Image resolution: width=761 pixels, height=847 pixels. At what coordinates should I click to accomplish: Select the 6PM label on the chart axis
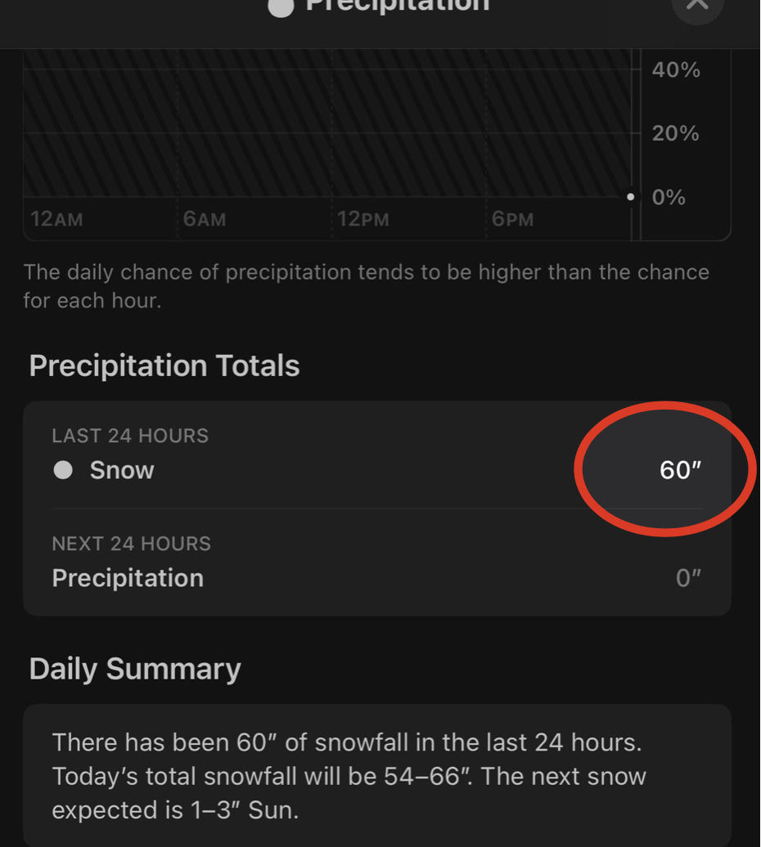[x=513, y=220]
